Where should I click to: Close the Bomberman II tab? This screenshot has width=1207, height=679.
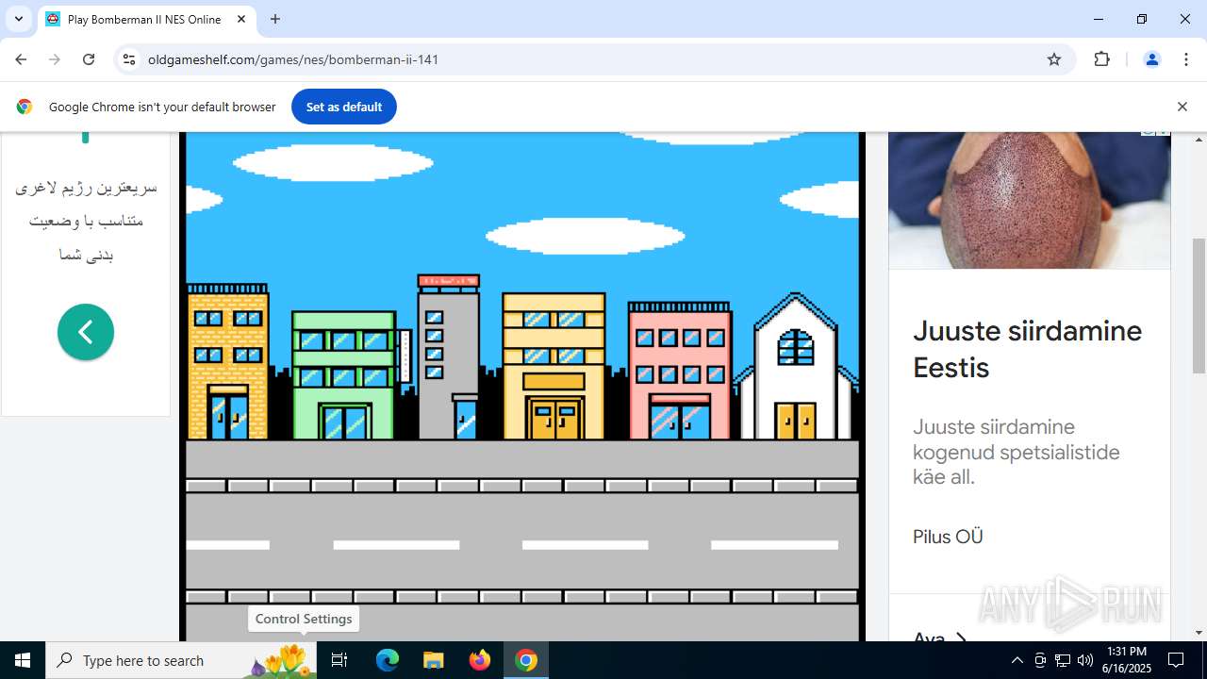coord(241,19)
